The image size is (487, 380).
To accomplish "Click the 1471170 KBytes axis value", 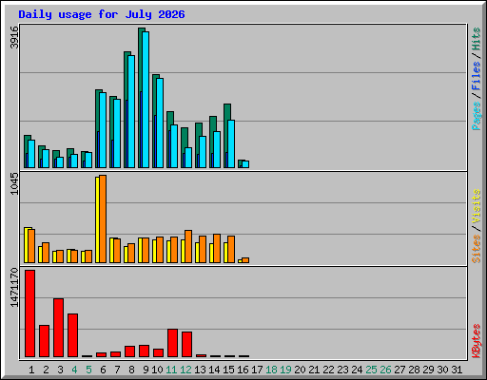I will point(14,288).
